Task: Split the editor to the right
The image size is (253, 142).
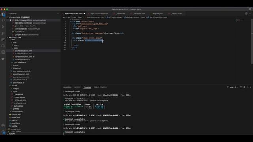Action: tap(247, 13)
